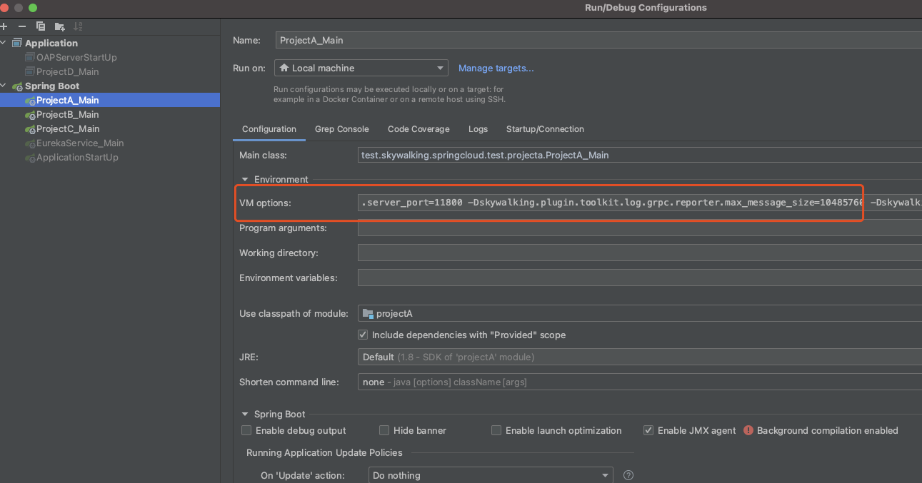Open the On 'Update' action dropdown
The height and width of the screenshot is (483, 922).
tap(491, 475)
